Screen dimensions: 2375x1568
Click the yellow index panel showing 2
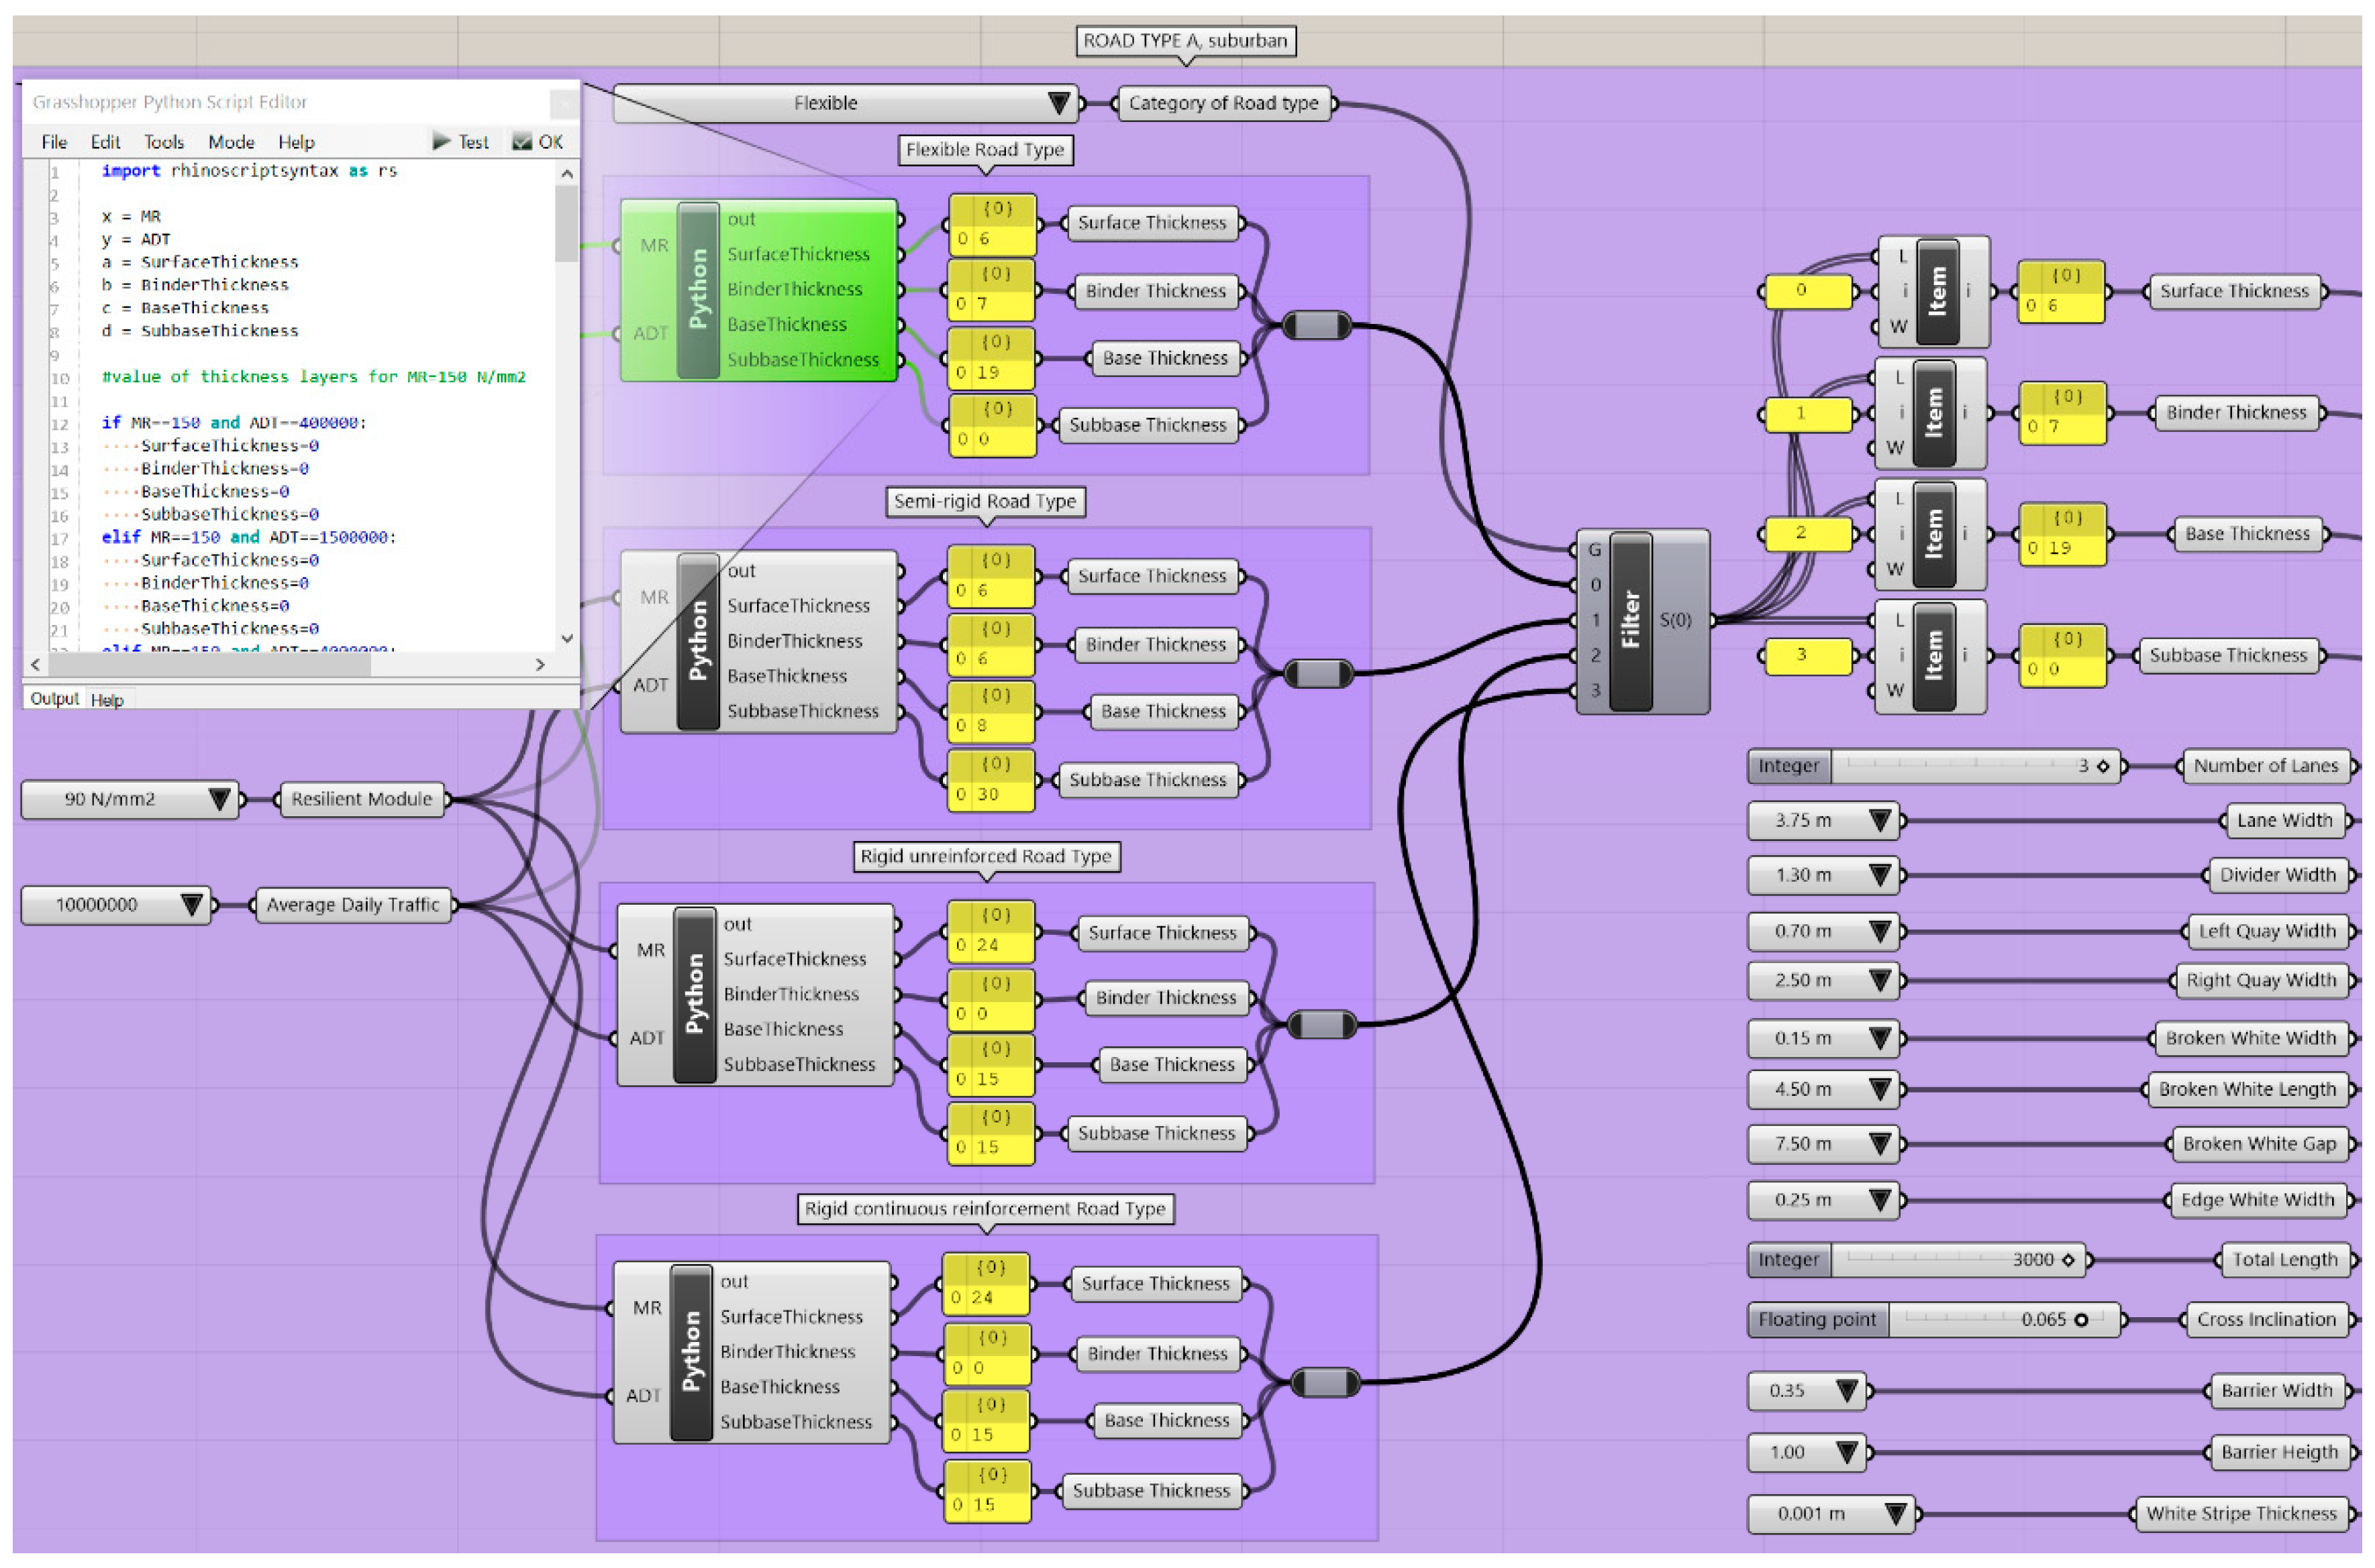(1809, 534)
